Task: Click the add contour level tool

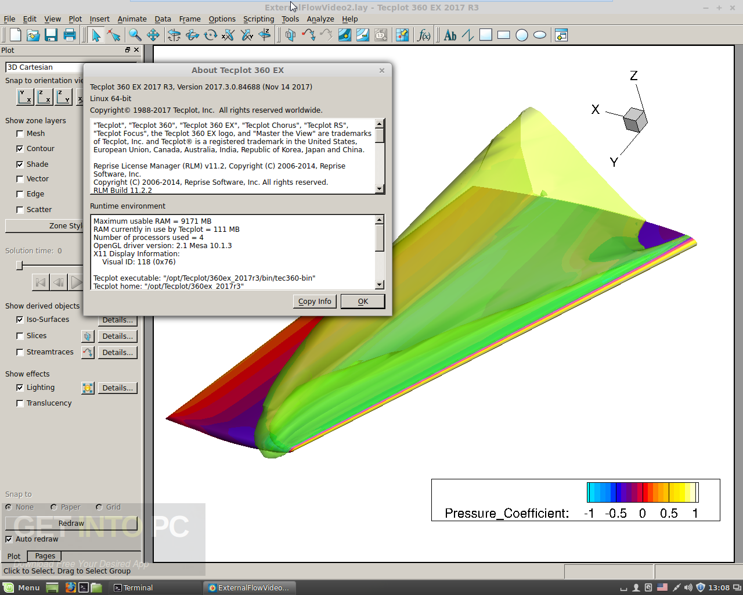Action: click(344, 35)
